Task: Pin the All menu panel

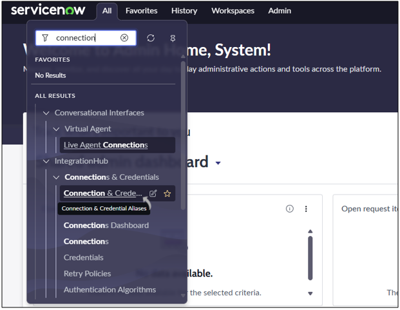Action: (x=173, y=38)
